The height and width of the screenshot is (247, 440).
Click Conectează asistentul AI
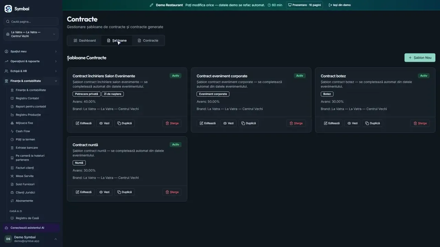pyautogui.click(x=31, y=228)
